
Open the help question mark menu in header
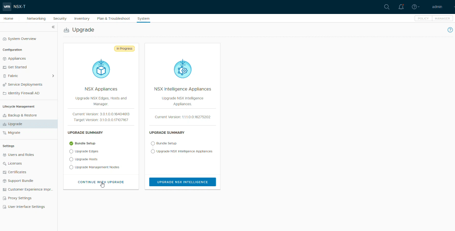coord(415,7)
